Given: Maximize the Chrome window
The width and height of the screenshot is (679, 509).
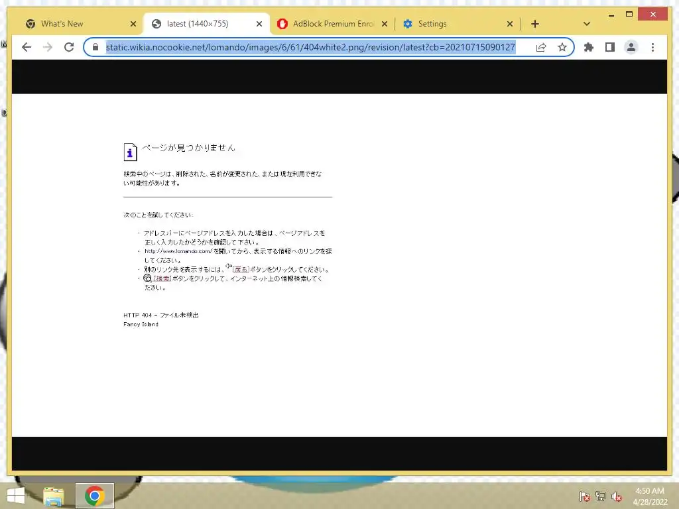Looking at the screenshot, I should click(629, 15).
